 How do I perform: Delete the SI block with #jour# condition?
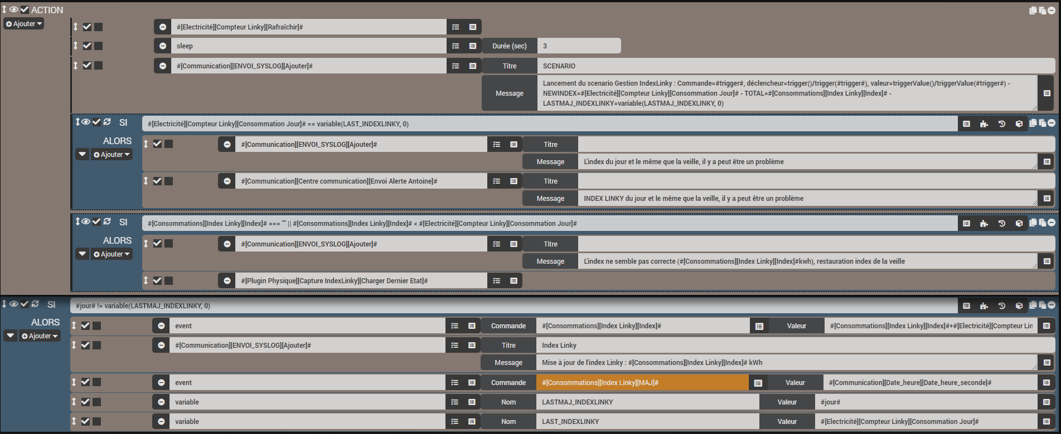1051,305
